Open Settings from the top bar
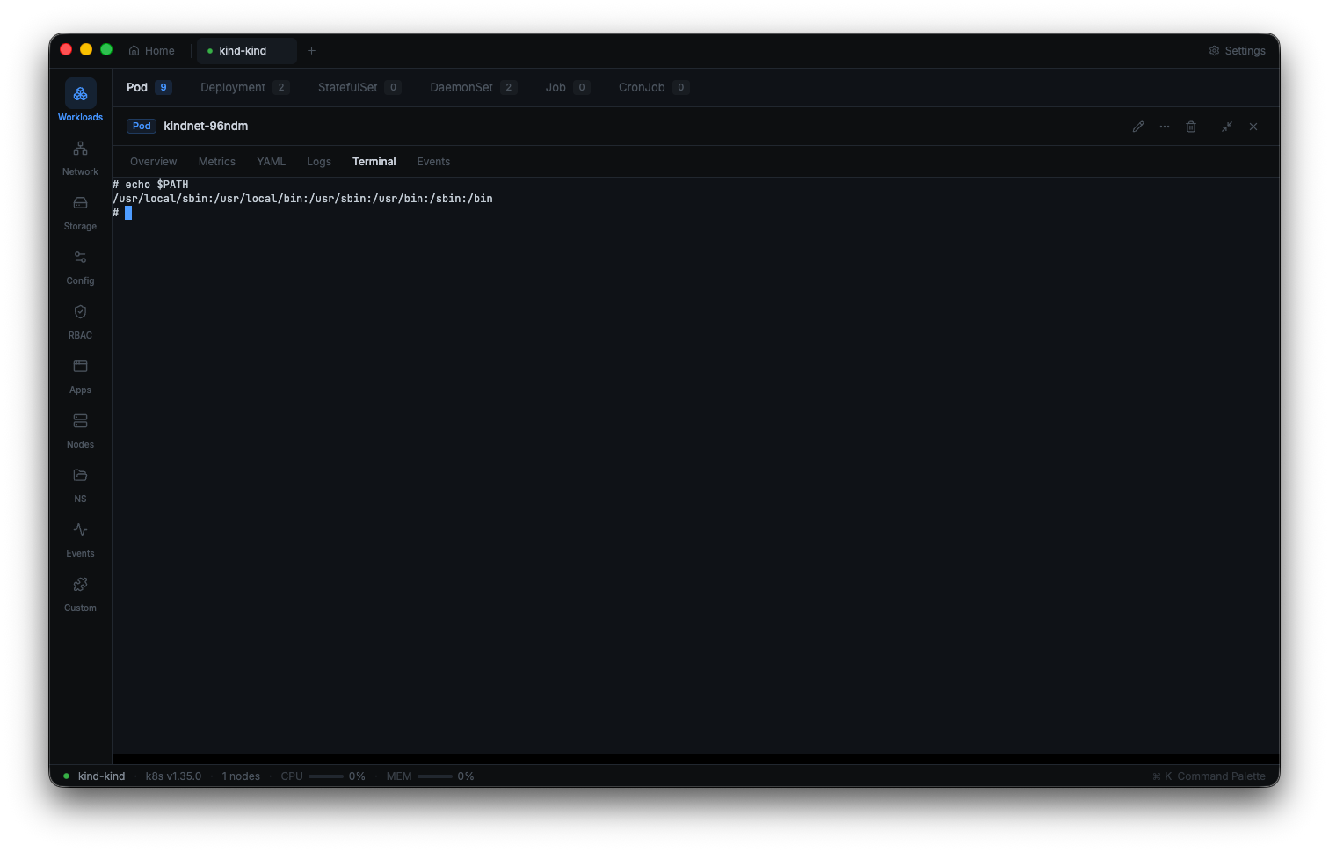Image resolution: width=1329 pixels, height=852 pixels. coord(1237,50)
